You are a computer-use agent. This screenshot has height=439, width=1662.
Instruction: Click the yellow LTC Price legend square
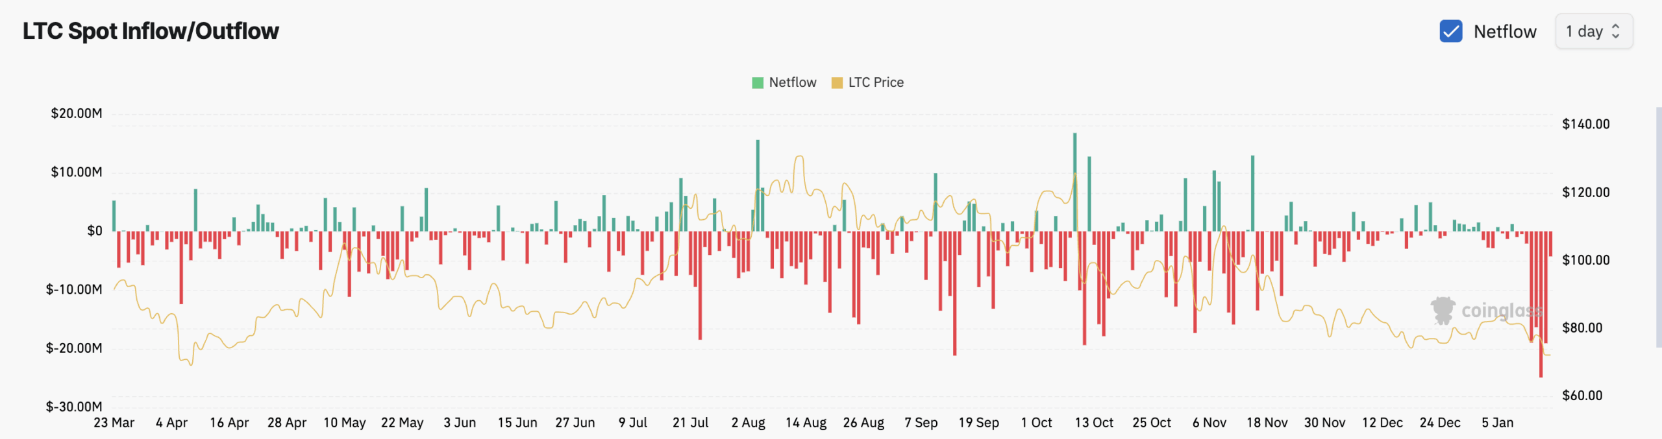pyautogui.click(x=836, y=82)
